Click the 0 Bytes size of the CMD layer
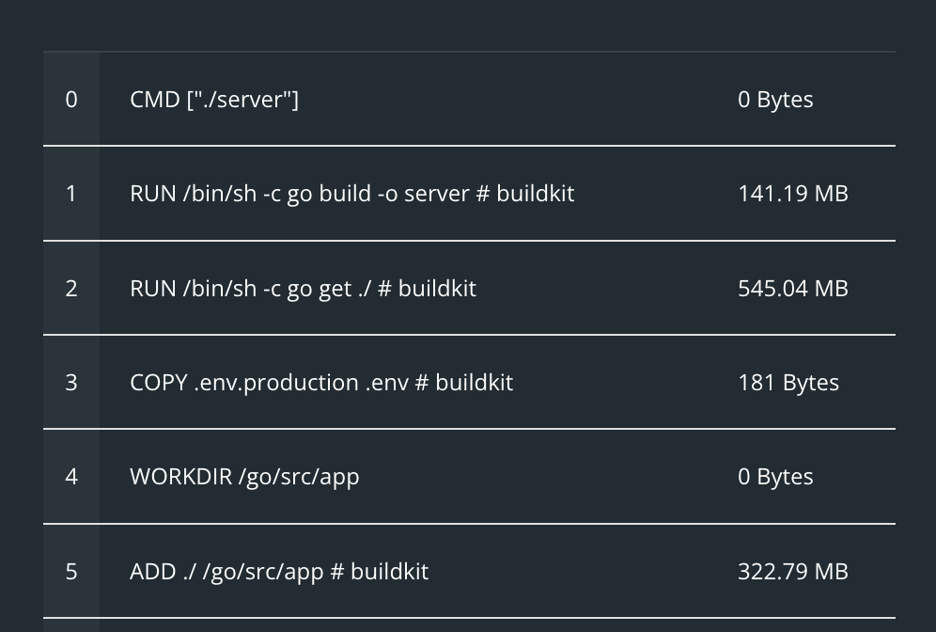This screenshot has height=632, width=936. pos(775,99)
